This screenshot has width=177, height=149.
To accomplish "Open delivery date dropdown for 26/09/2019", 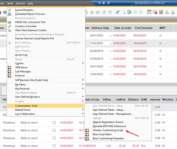I will point(110,51).
